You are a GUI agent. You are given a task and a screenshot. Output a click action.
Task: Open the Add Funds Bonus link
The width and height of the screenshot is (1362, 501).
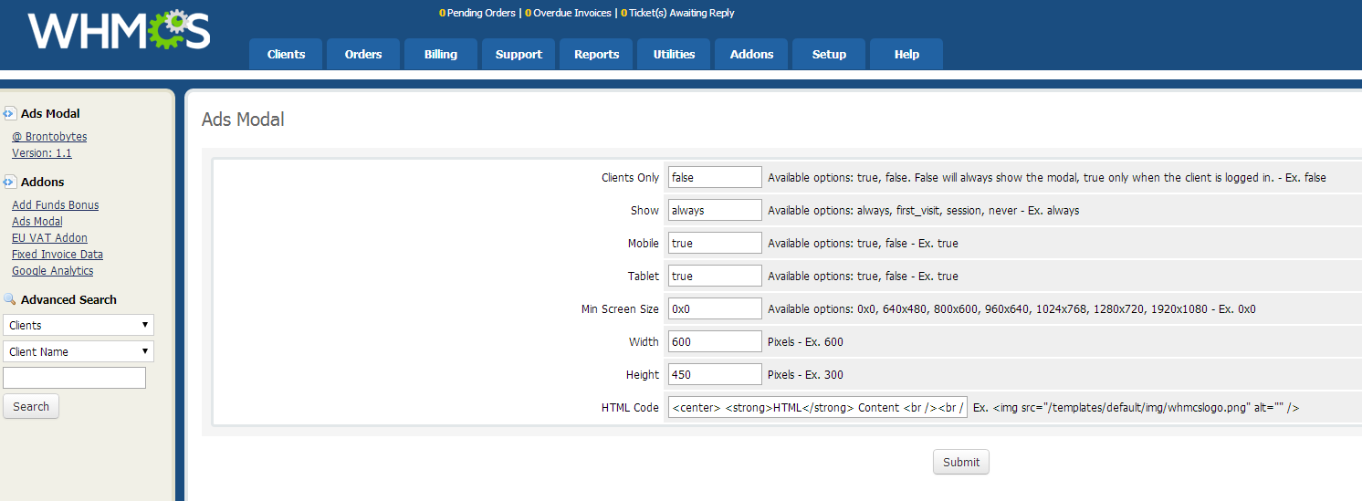pyautogui.click(x=55, y=205)
